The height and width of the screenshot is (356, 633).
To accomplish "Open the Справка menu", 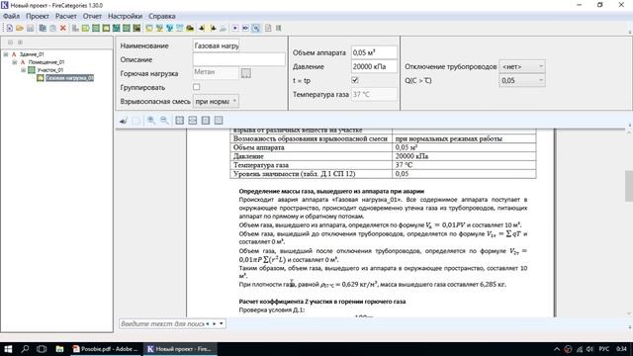I will tap(162, 16).
